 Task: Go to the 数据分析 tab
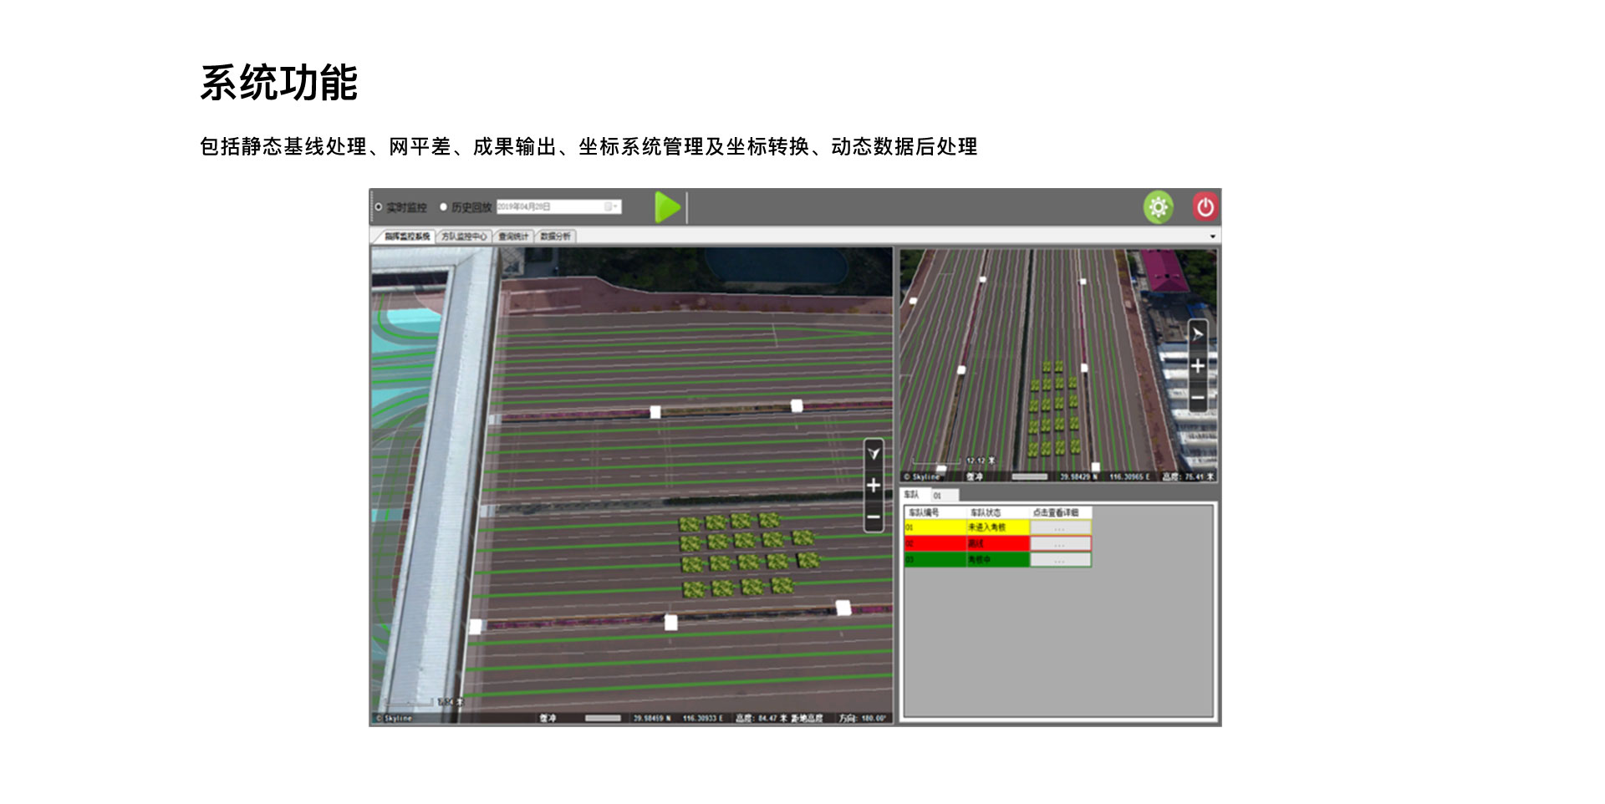555,237
